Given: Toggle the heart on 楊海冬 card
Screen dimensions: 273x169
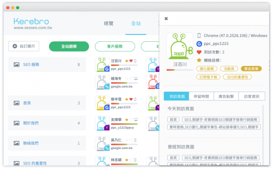Looking at the screenshot, I should point(131,79).
